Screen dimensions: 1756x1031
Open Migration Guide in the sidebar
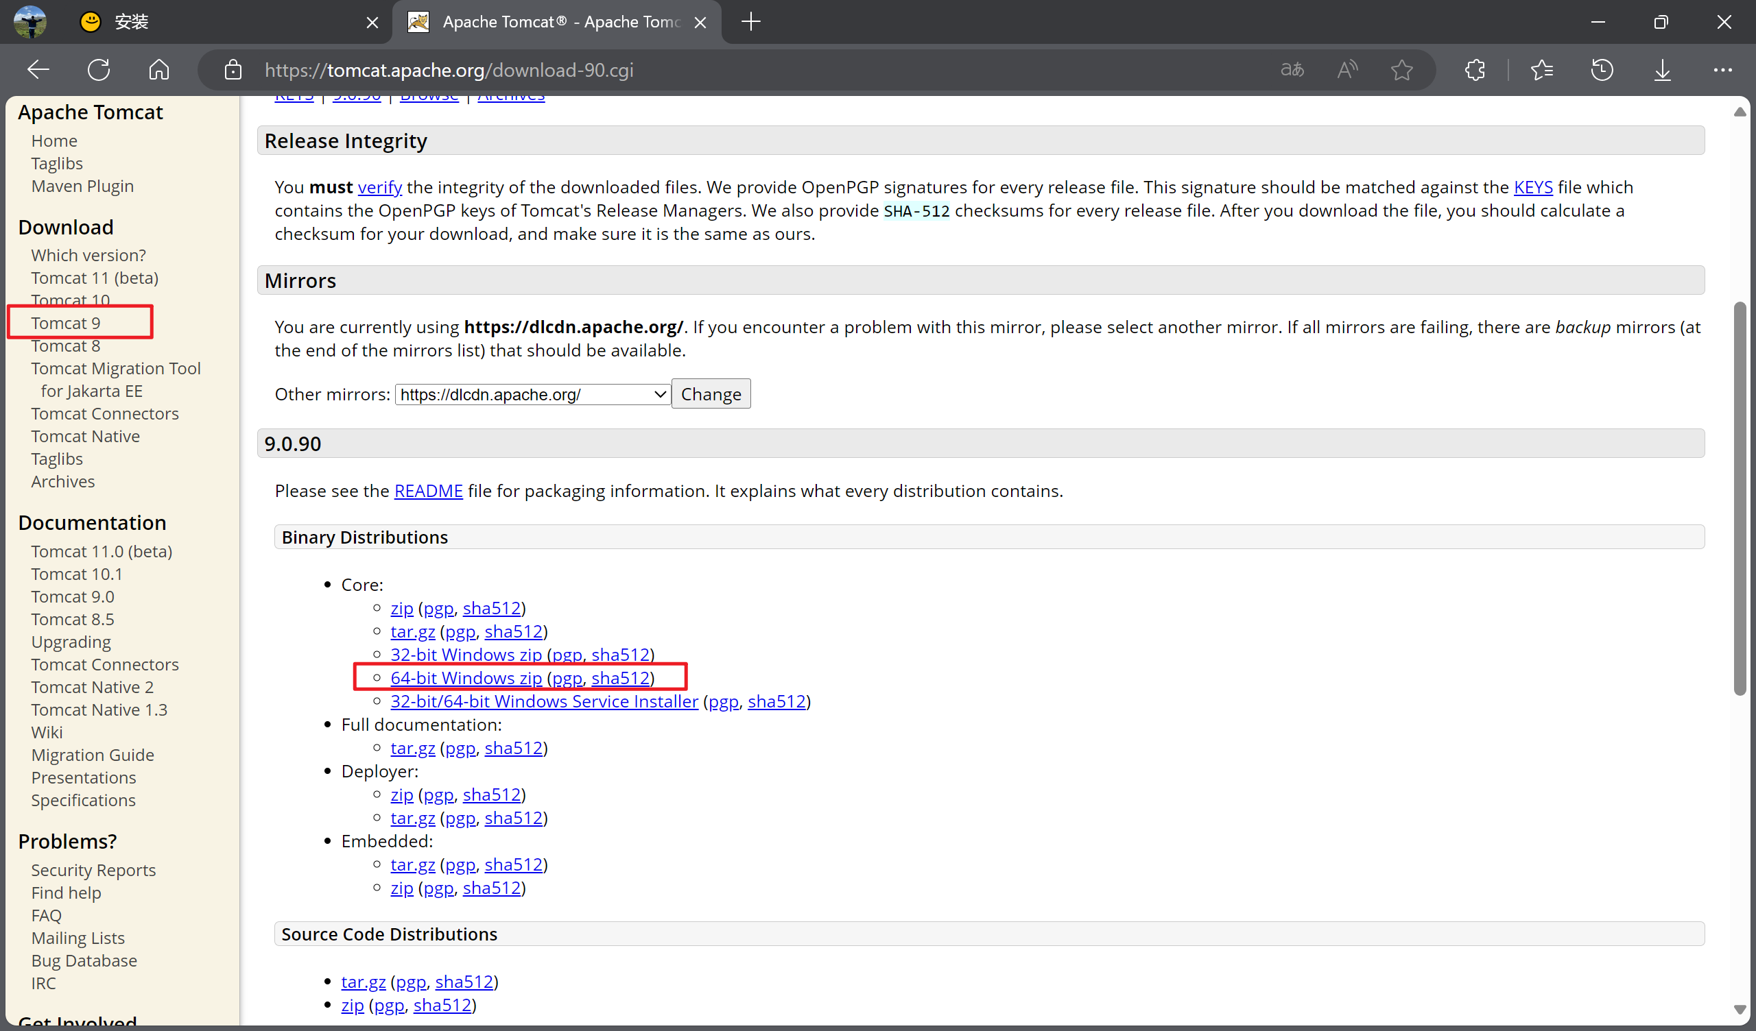(93, 755)
